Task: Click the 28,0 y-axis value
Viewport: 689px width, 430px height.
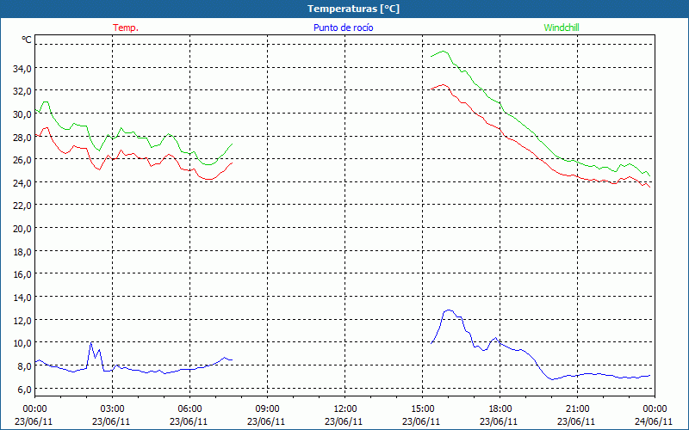Action: [x=22, y=137]
